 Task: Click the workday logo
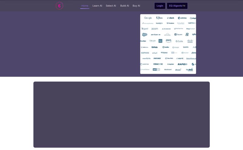click(x=167, y=34)
